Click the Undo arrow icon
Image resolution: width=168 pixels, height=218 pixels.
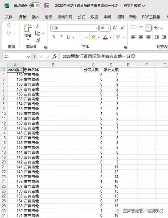coord(9,26)
